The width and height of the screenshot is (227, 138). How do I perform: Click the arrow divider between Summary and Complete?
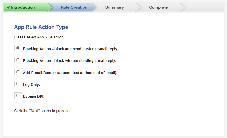tap(138, 7)
